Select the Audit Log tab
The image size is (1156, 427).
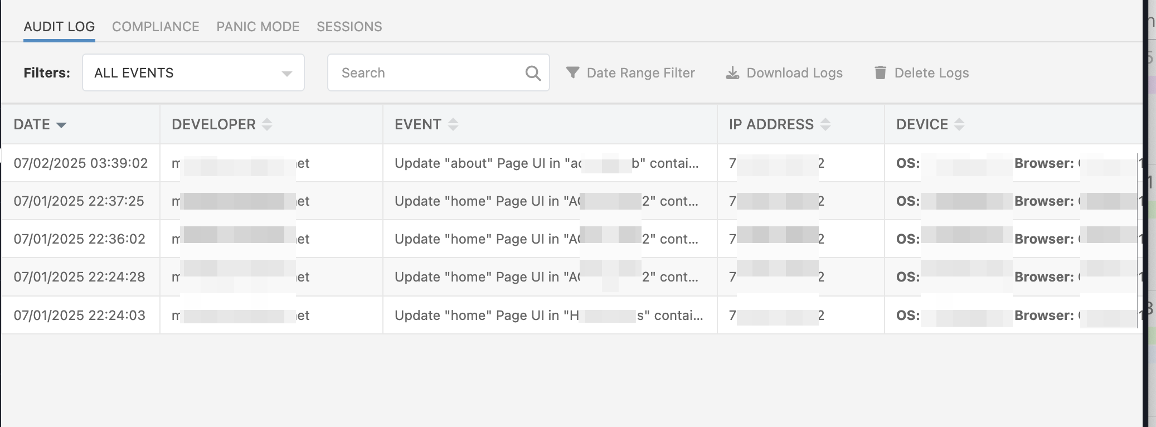(59, 27)
